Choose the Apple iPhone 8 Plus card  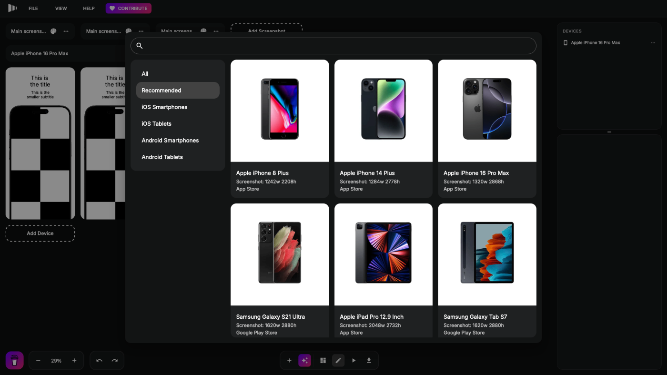tap(280, 129)
